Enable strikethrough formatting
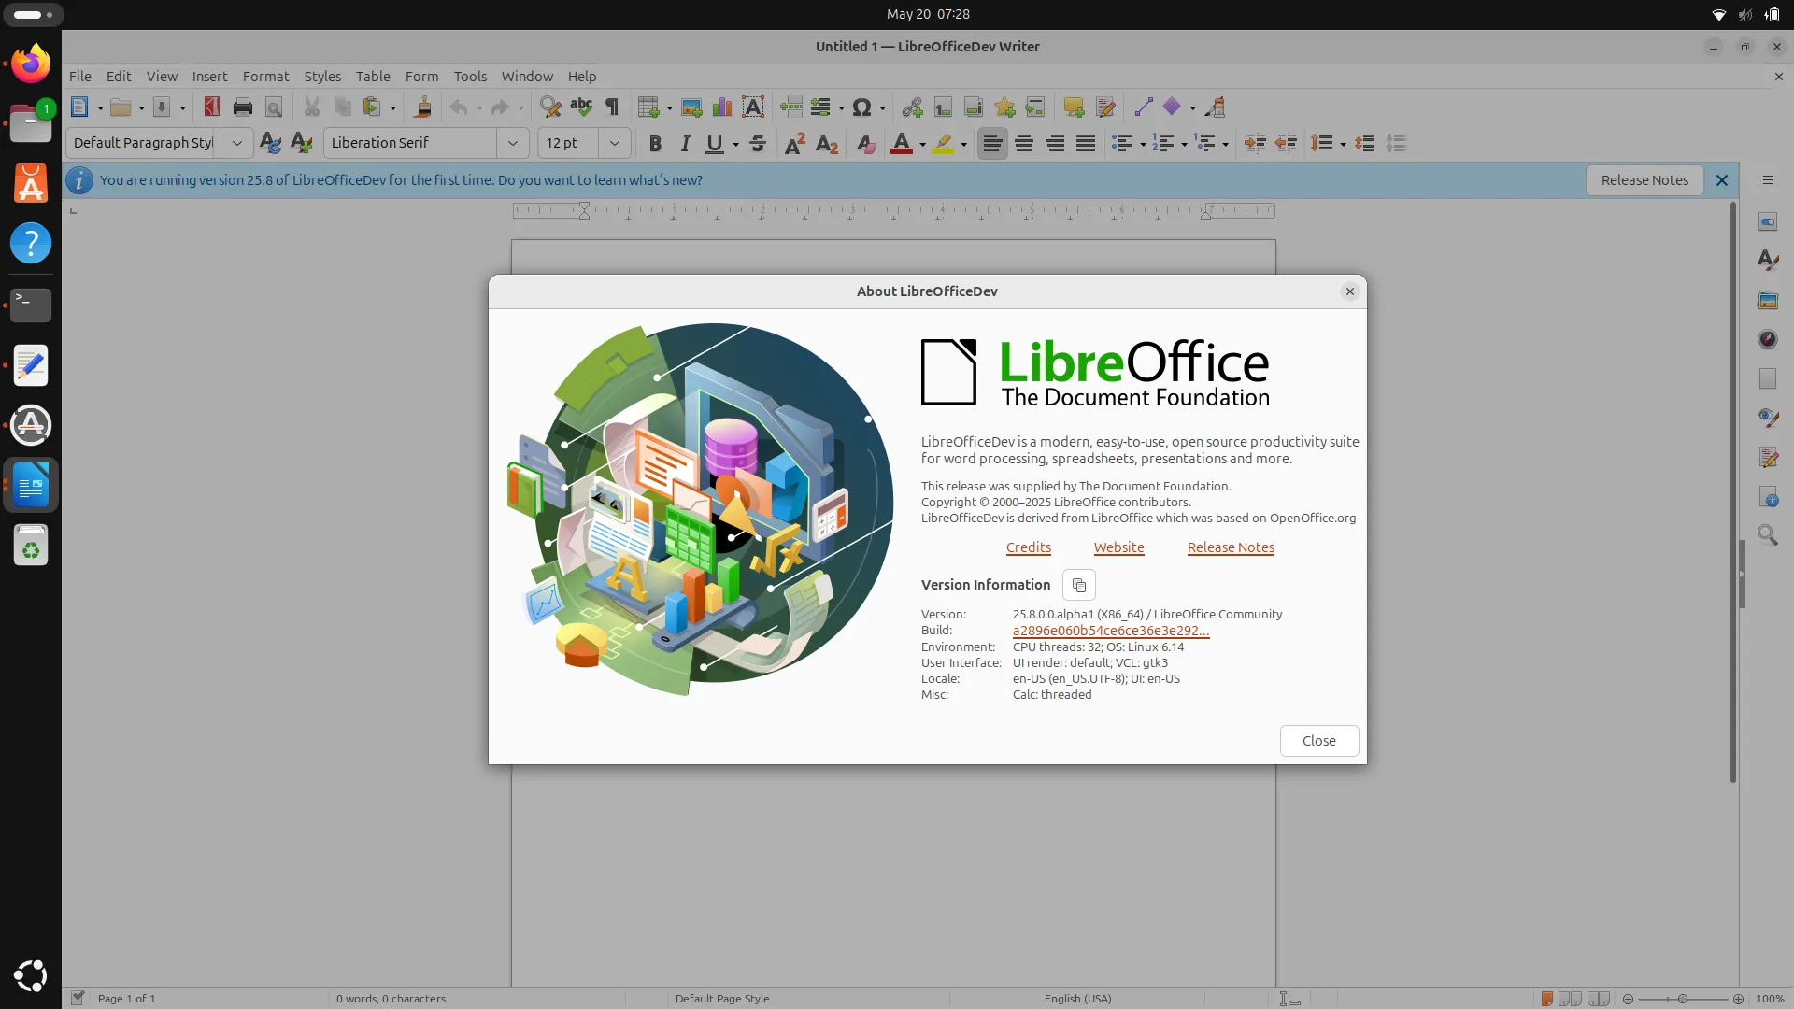 758,143
